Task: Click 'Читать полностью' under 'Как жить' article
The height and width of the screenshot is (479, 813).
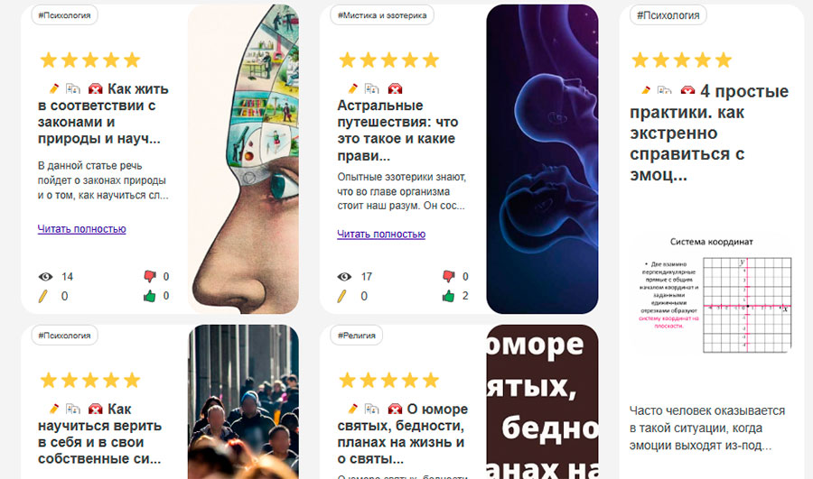Action: tap(82, 229)
